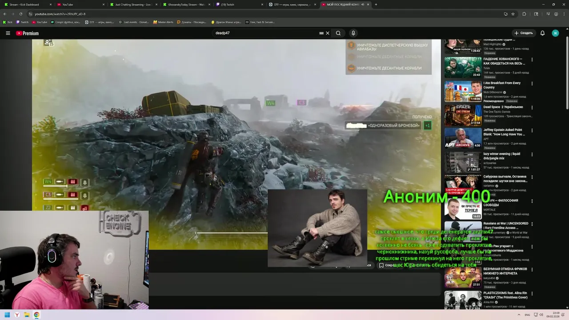Seek on the video progress bar
Screen dimensions: 569x320
coord(231,233)
